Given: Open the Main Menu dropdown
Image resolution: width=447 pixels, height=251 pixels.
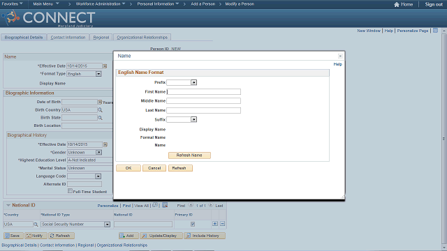Looking at the screenshot, I should coord(46,4).
